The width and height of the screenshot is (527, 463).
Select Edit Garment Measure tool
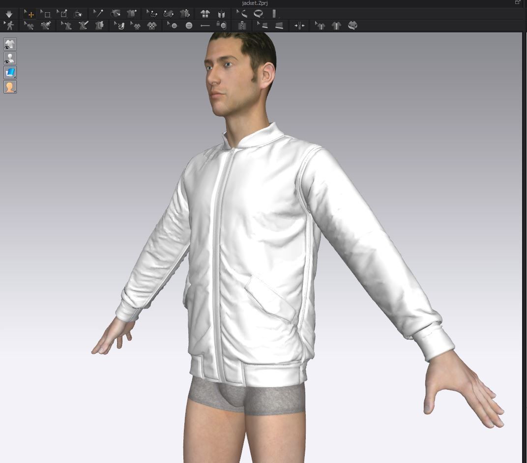(x=320, y=26)
